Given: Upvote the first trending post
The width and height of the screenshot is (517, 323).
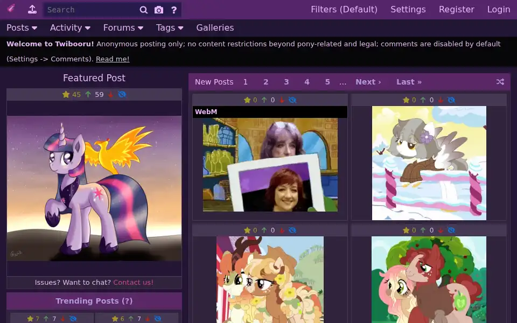Looking at the screenshot, I should pos(46,319).
